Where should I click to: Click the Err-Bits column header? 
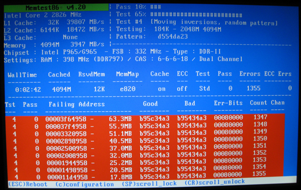228,103
